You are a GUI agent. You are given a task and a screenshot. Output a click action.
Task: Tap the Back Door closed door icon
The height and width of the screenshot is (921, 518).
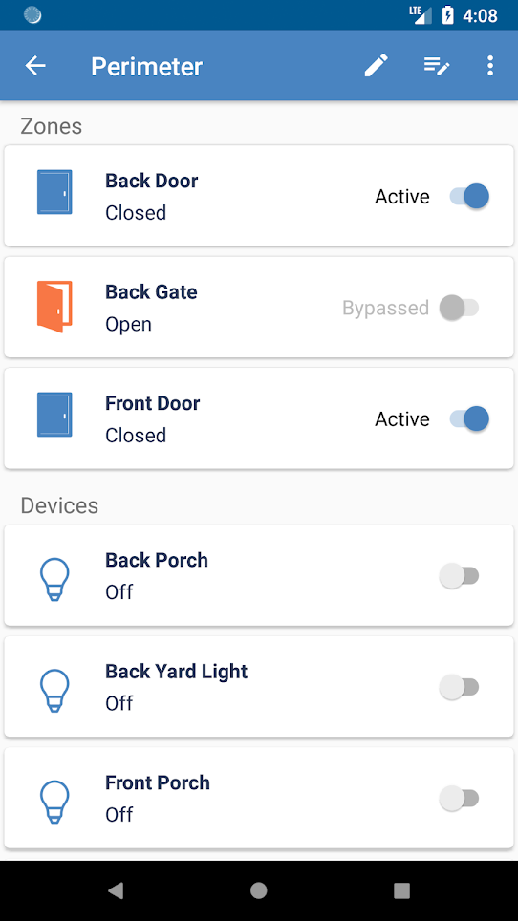54,192
